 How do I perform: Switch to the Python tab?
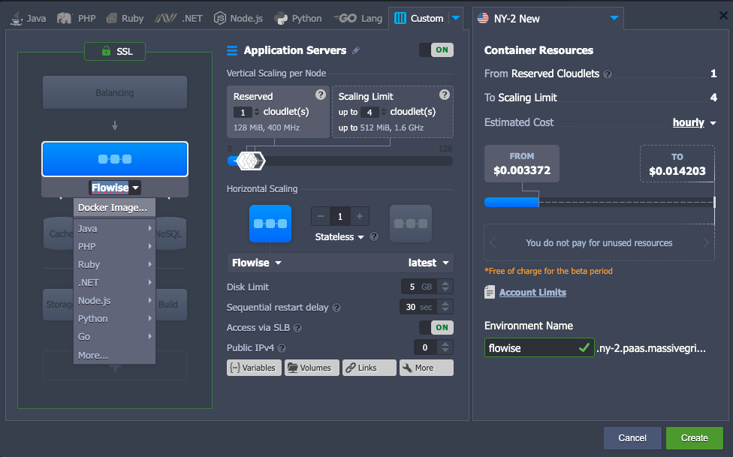[297, 19]
